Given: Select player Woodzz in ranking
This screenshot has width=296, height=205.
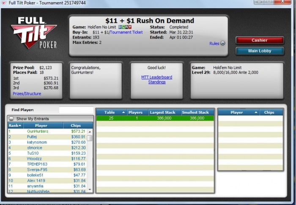Looking at the screenshot, I should pos(47,159).
